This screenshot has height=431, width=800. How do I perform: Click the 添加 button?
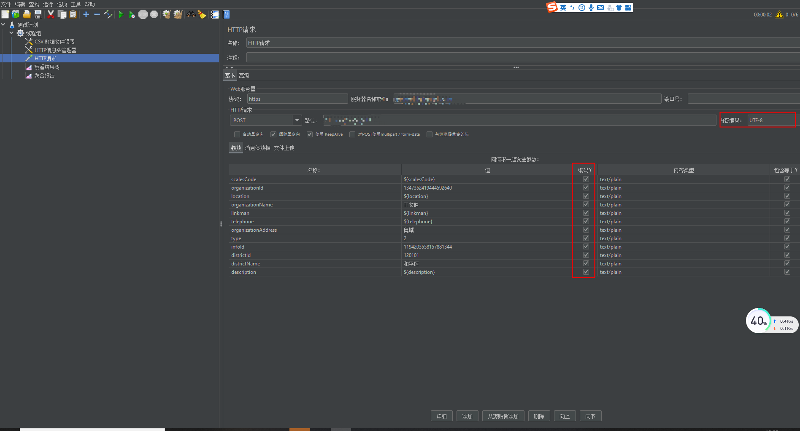point(468,416)
